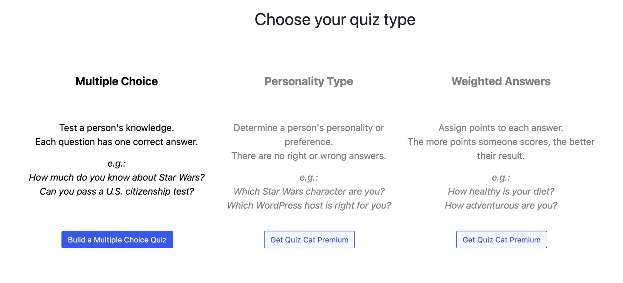Image resolution: width=623 pixels, height=283 pixels.
Task: Click Get Quiz Cat Premium under Weighted Answers
Action: click(501, 239)
